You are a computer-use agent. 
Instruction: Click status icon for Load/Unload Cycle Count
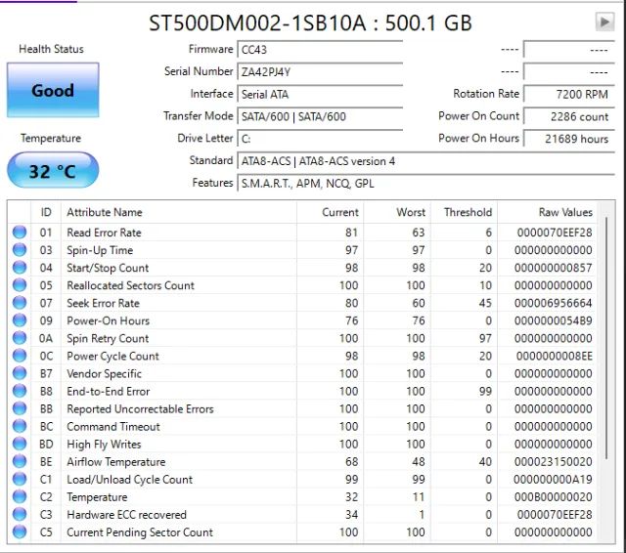pos(20,479)
